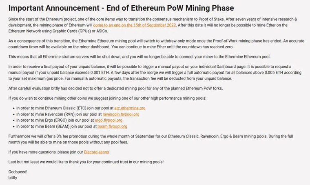Join via the Discord server link
This screenshot has height=185, width=310.
(97, 152)
